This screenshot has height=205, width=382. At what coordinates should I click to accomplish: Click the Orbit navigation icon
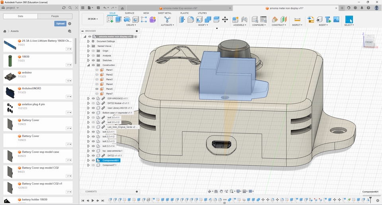point(209,191)
